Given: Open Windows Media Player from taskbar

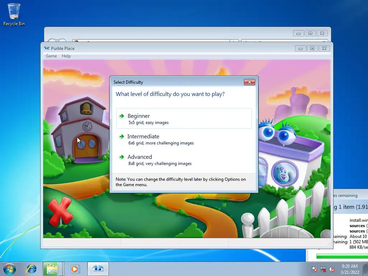Looking at the screenshot, I should point(75,269).
